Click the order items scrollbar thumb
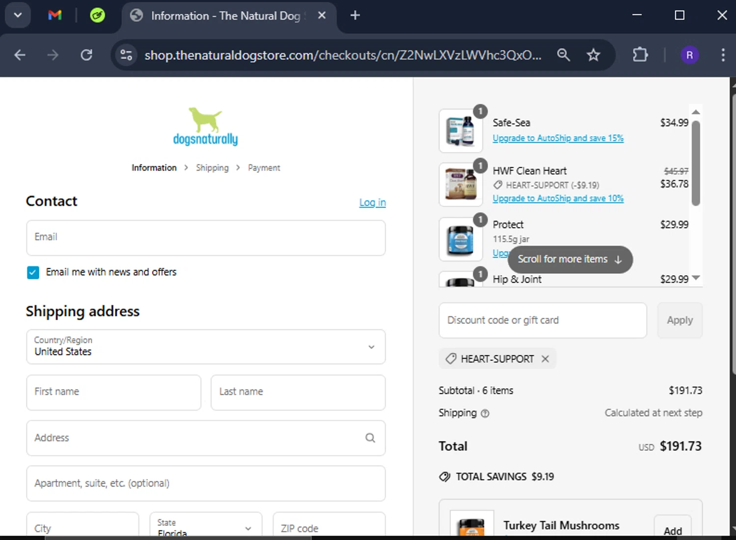 click(x=696, y=163)
